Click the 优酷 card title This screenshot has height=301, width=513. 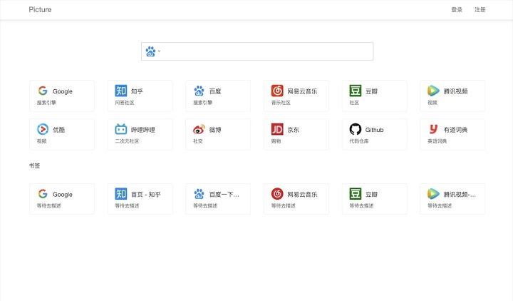[x=59, y=130]
